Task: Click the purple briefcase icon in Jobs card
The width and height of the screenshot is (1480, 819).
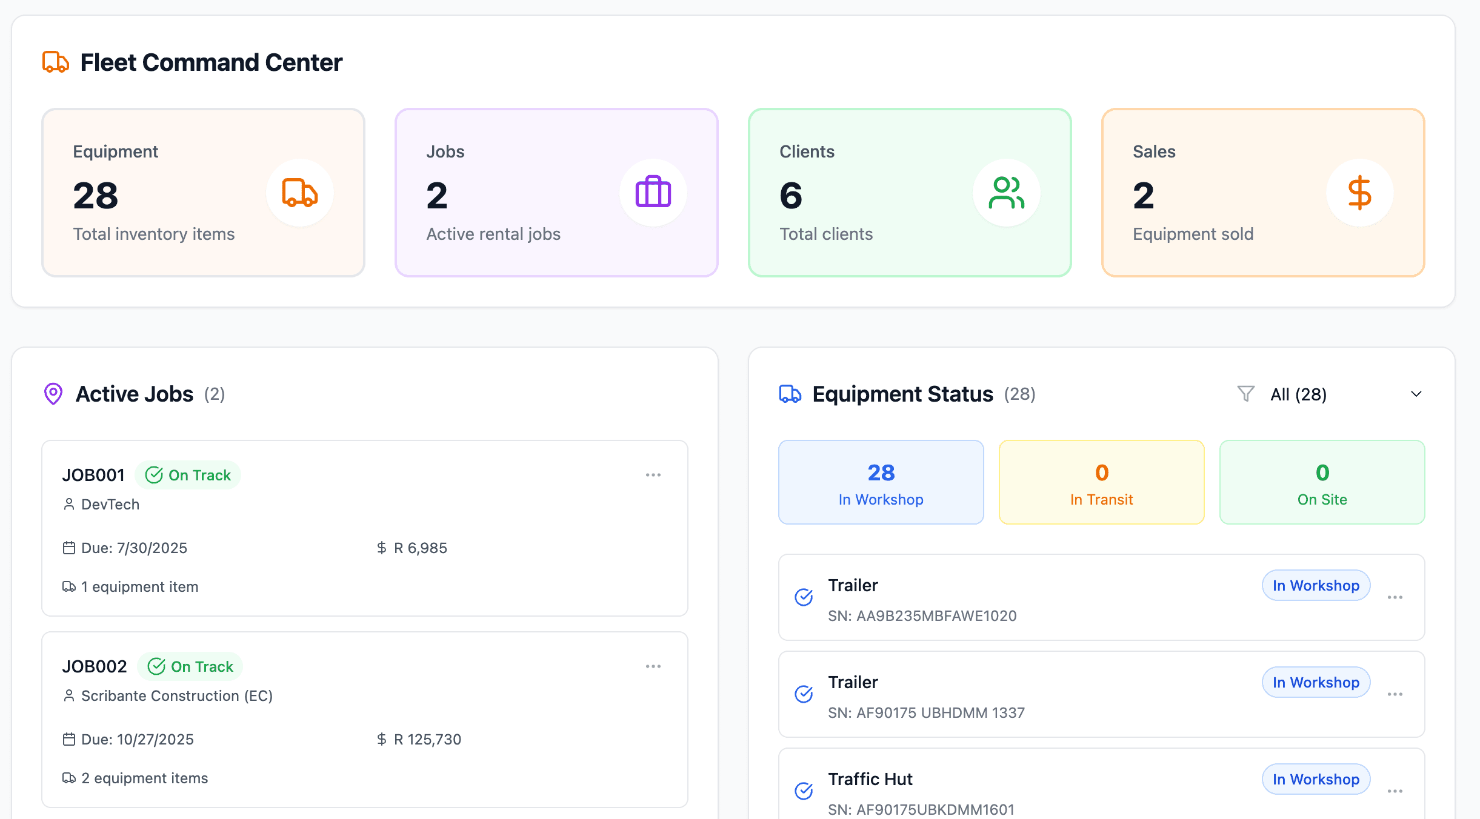Action: click(653, 193)
